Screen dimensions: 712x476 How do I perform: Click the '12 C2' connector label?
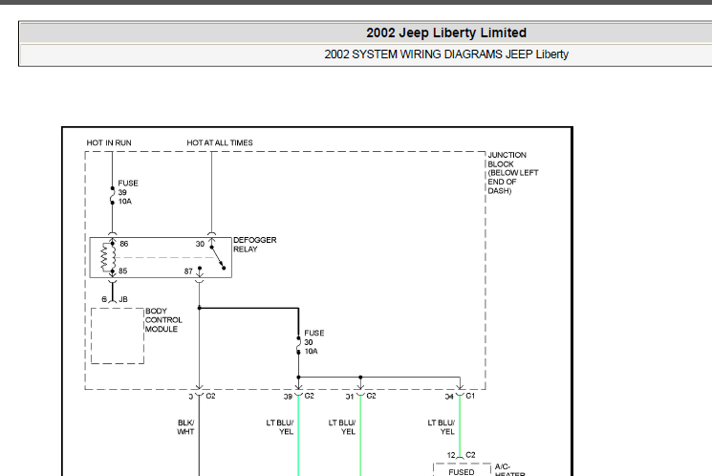[461, 455]
